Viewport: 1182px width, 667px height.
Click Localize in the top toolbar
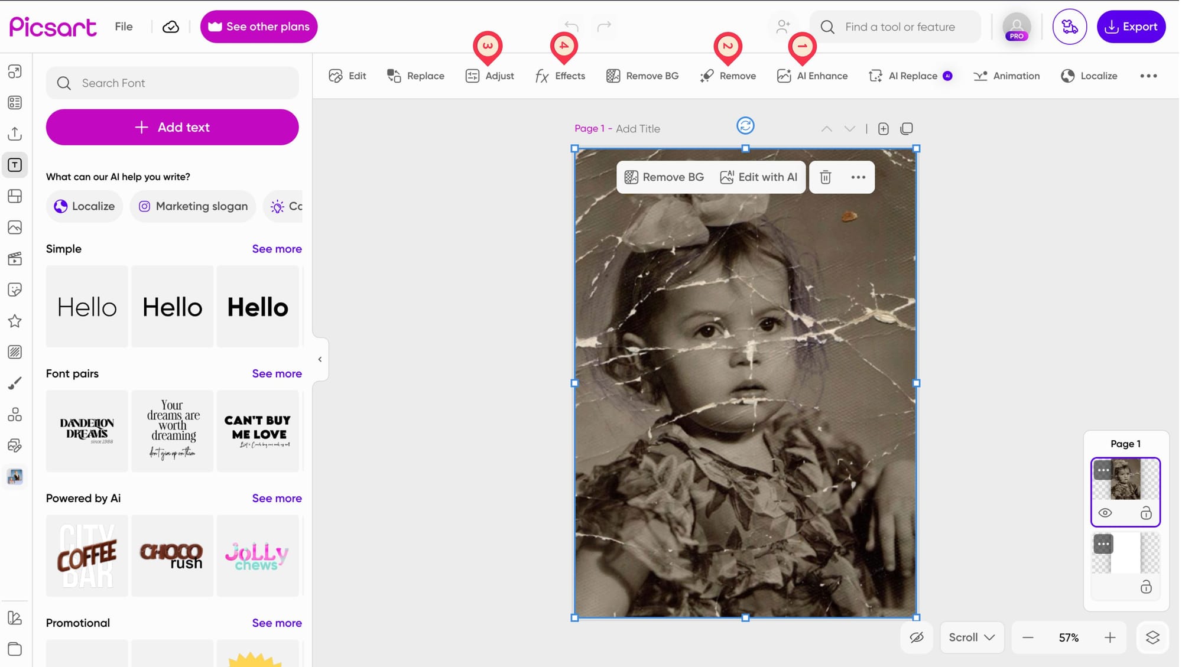1089,76
